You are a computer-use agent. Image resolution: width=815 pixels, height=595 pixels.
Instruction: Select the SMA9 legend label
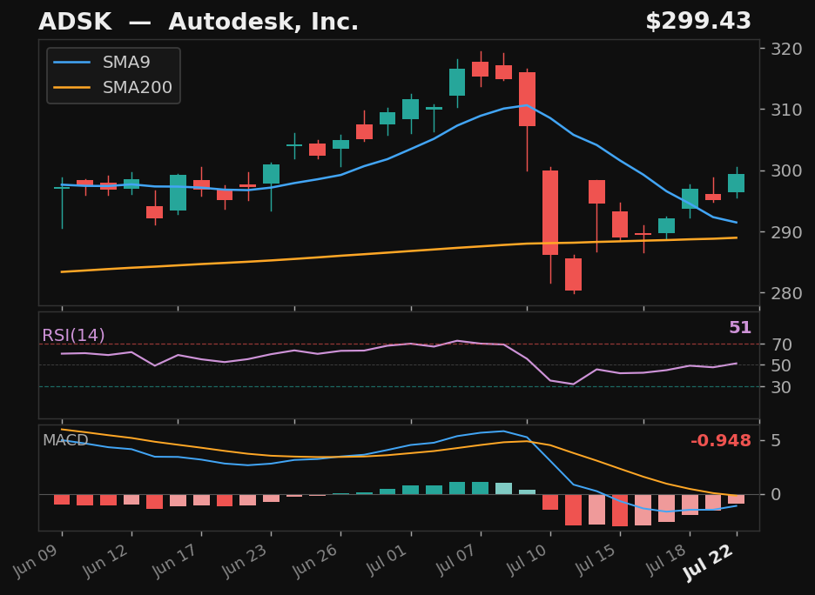[x=126, y=63]
